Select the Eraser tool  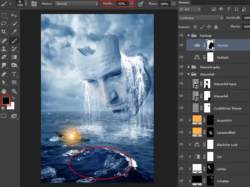(4, 57)
